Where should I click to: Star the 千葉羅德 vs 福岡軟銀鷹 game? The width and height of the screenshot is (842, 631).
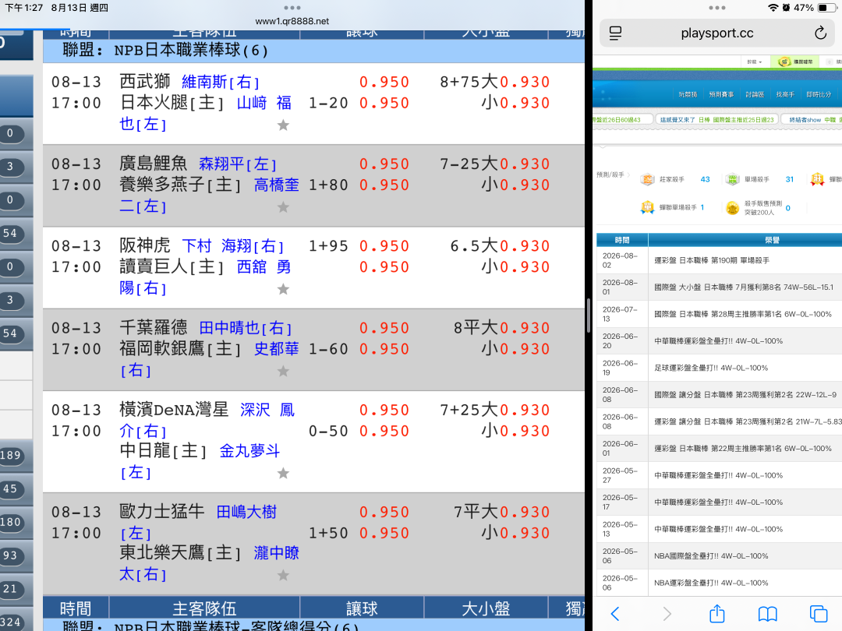[283, 372]
